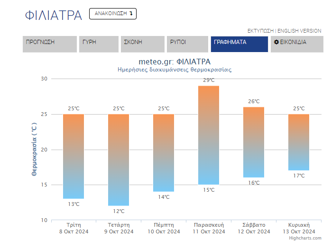Click the Θερμοκρασία (°C) y-axis title

(34, 149)
